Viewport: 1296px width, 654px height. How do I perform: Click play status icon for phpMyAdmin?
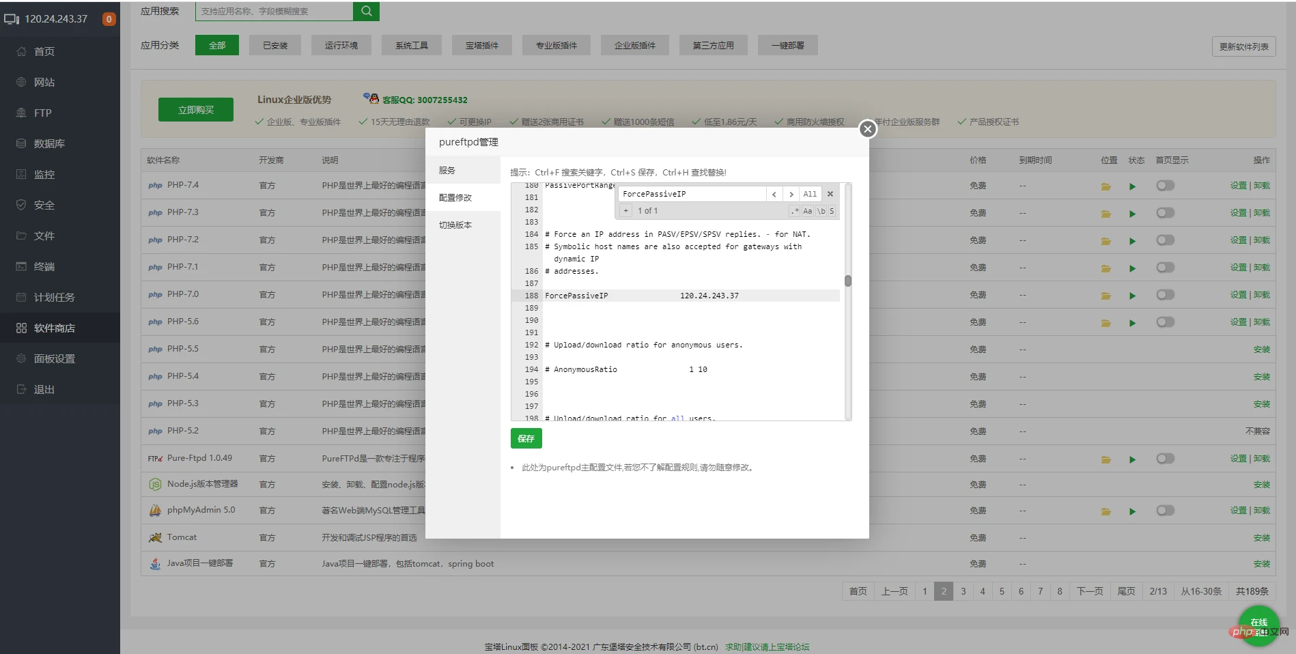click(1132, 511)
